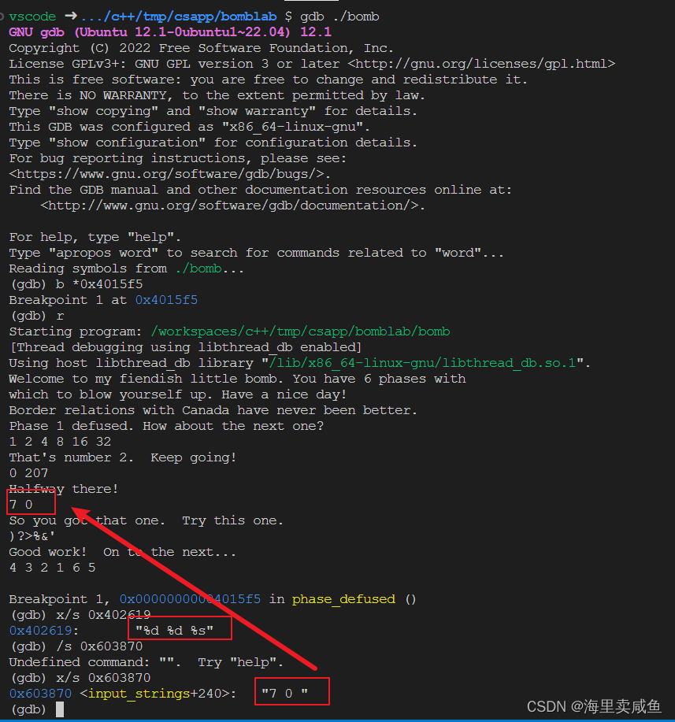Click the phase 4 input '7 0'
Screen dimensions: 675x722
click(20, 505)
